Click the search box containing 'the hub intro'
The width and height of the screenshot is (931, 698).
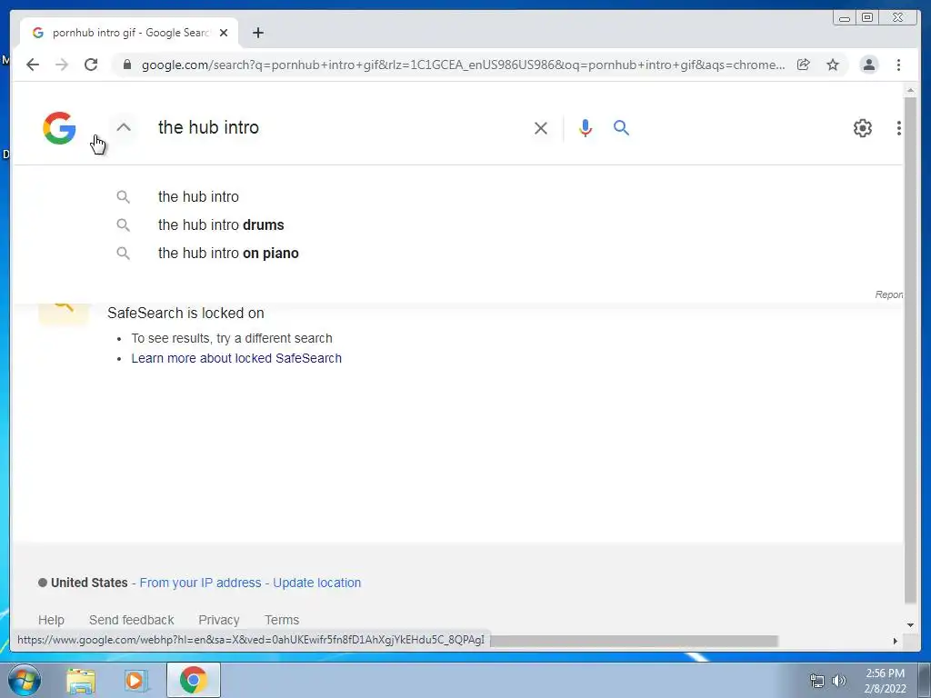click(338, 127)
